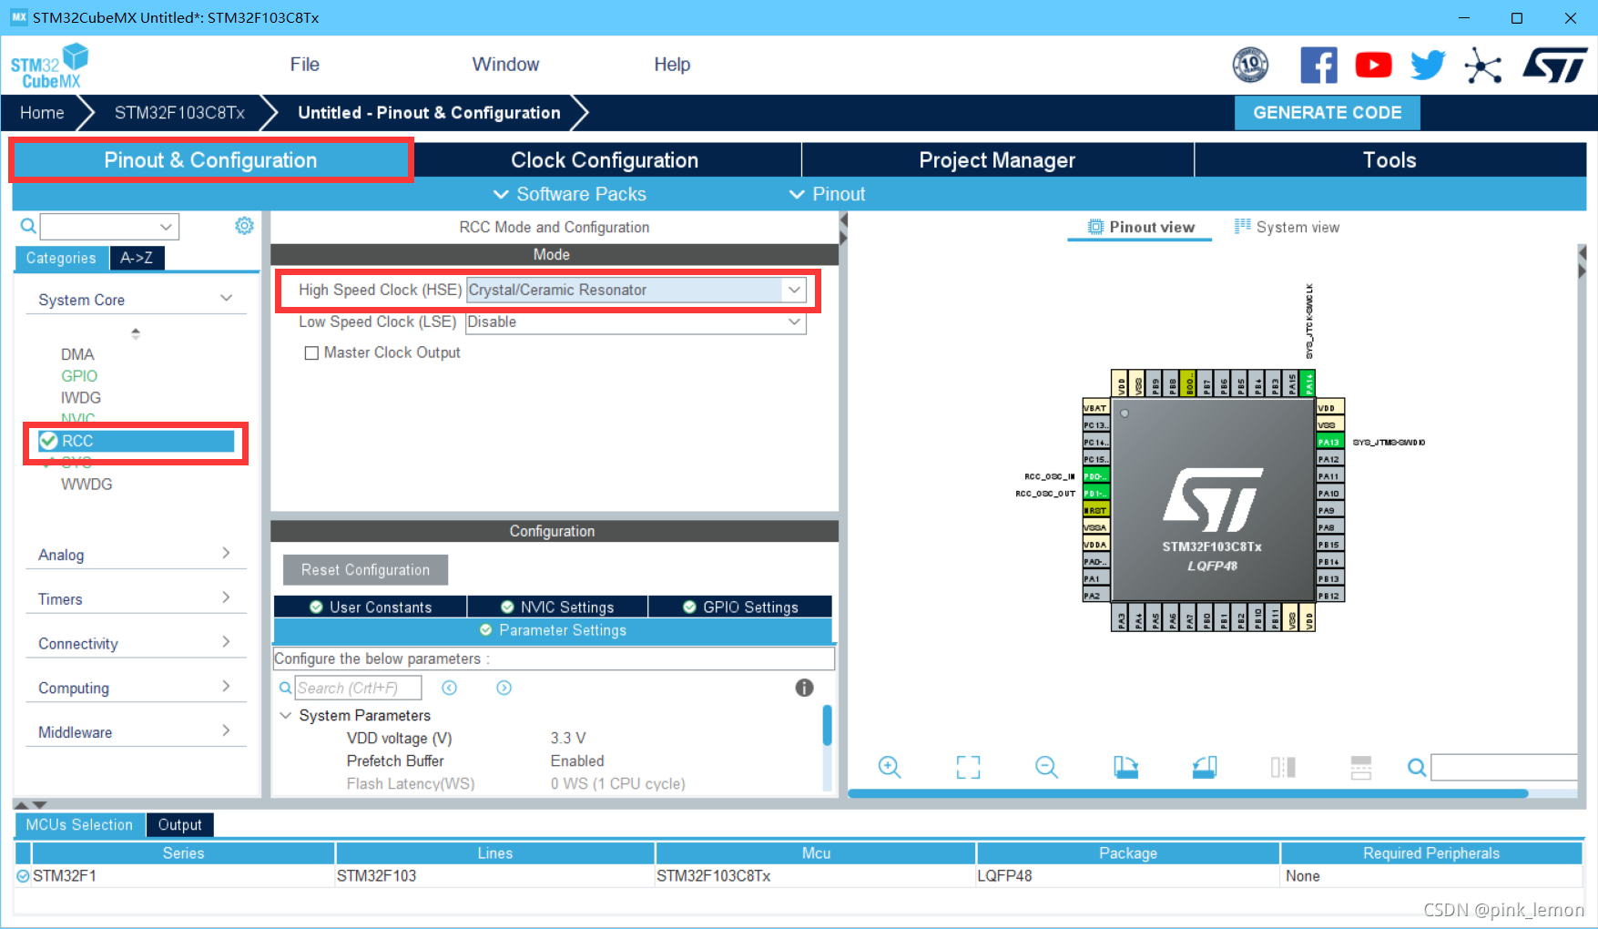Click the GENERATE CODE button
1598x929 pixels.
click(1327, 113)
